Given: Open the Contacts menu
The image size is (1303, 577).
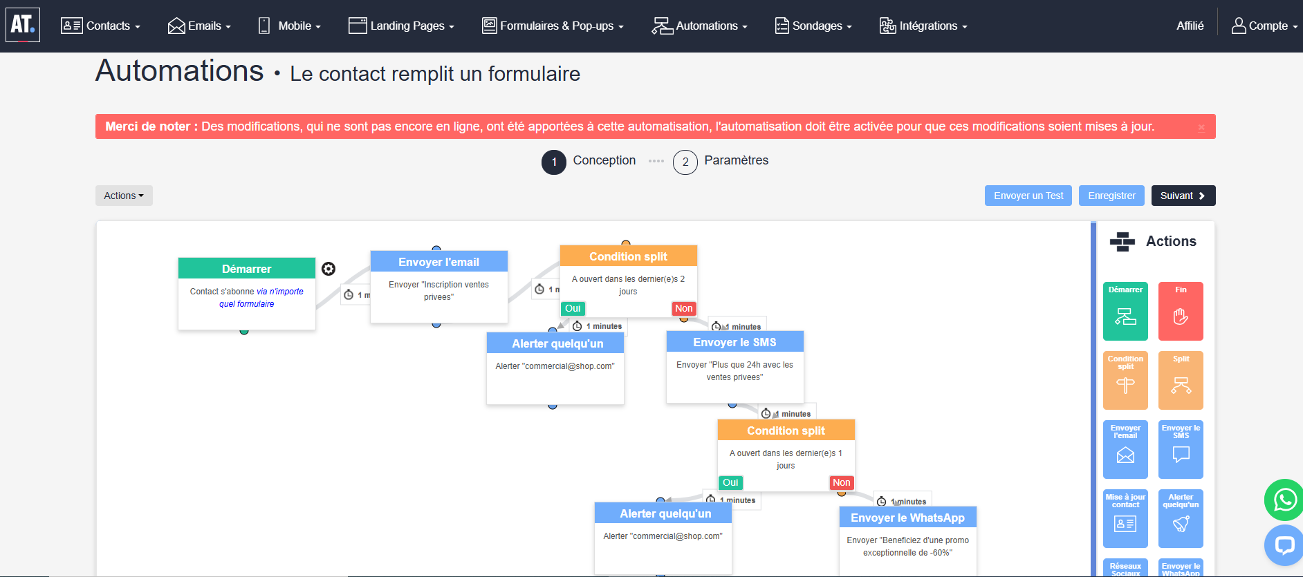Looking at the screenshot, I should [101, 26].
